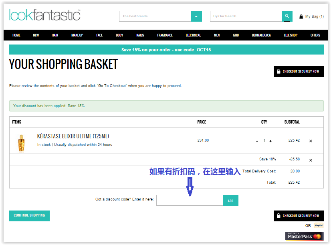Open the best brands dropdown arrow

(x=196, y=16)
